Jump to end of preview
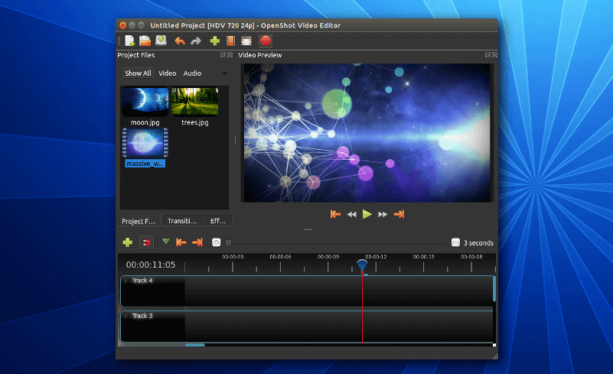The width and height of the screenshot is (613, 374). (399, 214)
